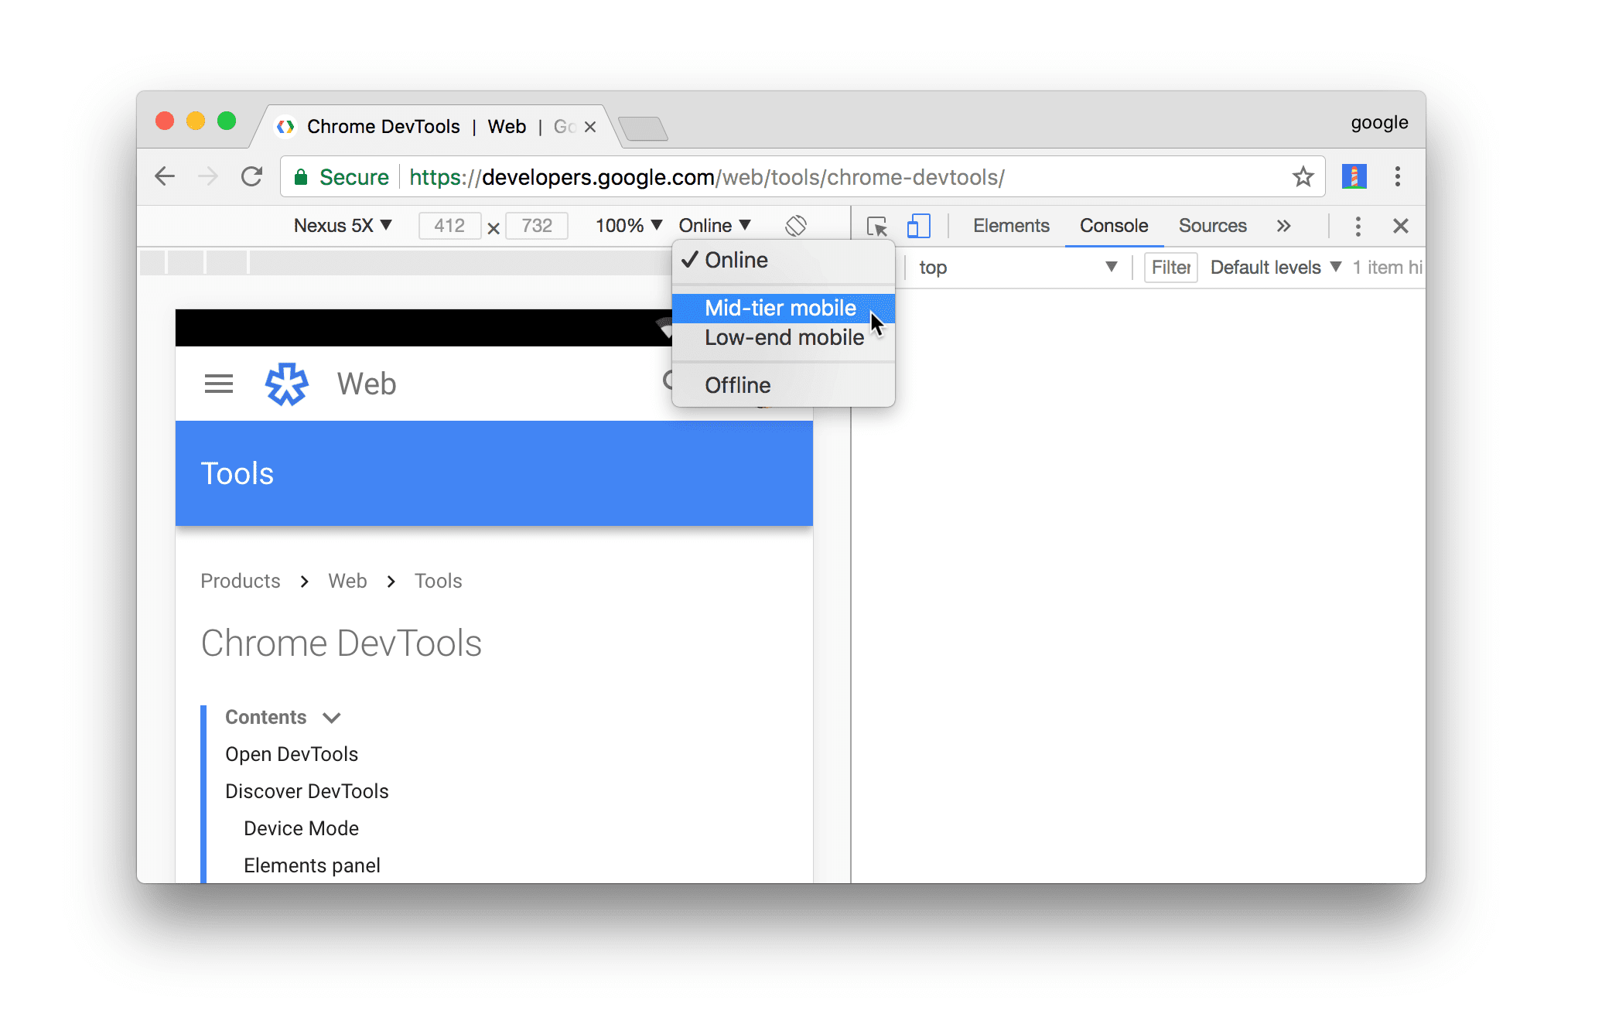Expand the network throttling Online dropdown

pos(714,224)
